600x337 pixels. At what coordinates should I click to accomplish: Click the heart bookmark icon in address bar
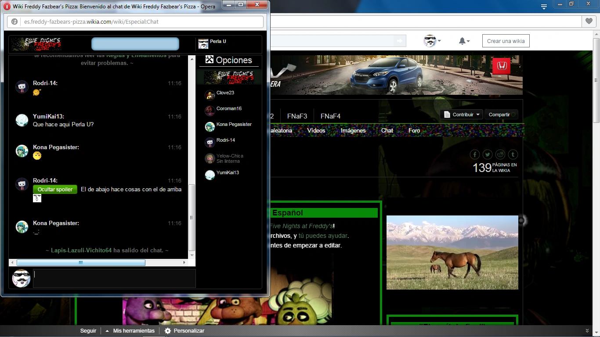pyautogui.click(x=588, y=21)
